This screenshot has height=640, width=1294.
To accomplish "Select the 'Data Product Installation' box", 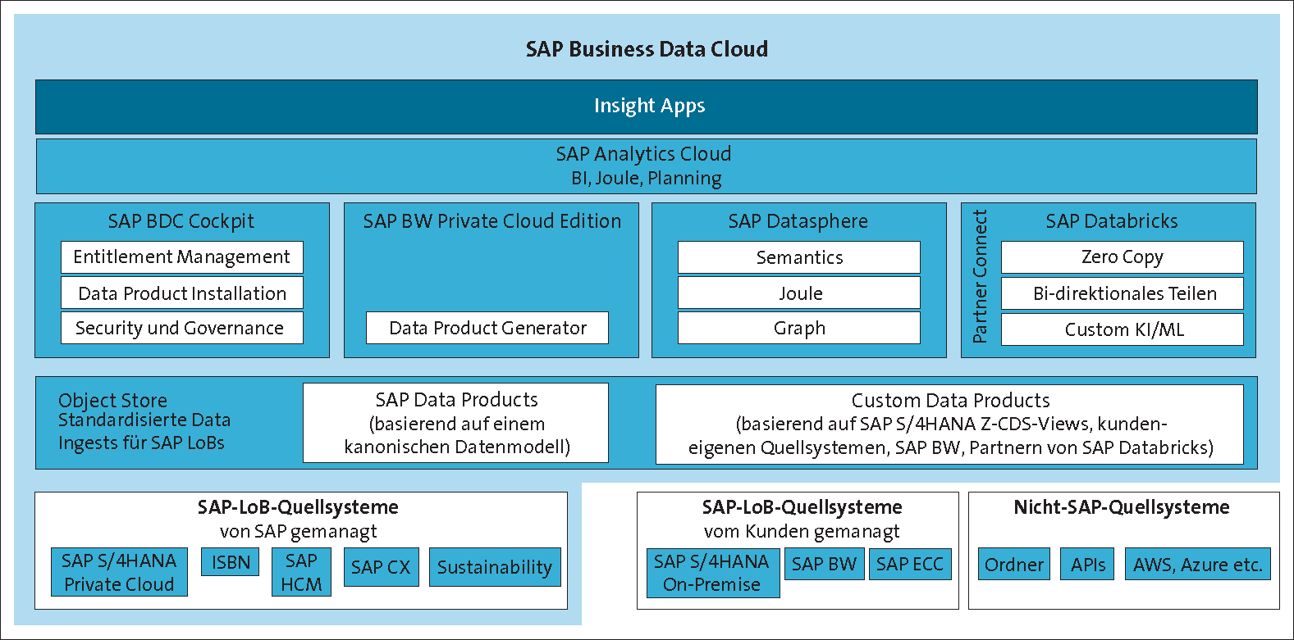I will click(x=182, y=293).
